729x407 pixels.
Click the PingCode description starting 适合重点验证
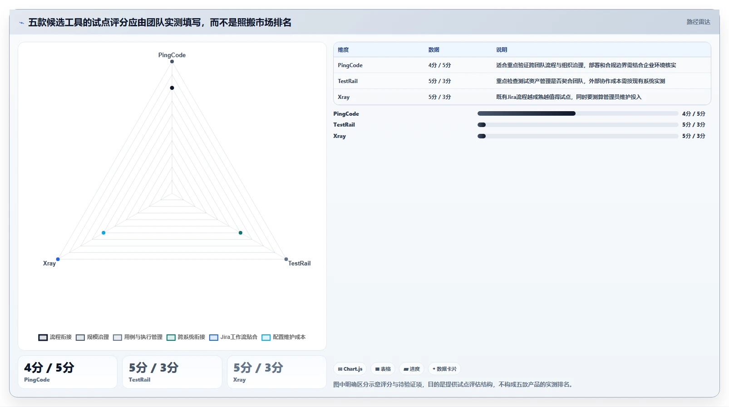click(x=586, y=65)
